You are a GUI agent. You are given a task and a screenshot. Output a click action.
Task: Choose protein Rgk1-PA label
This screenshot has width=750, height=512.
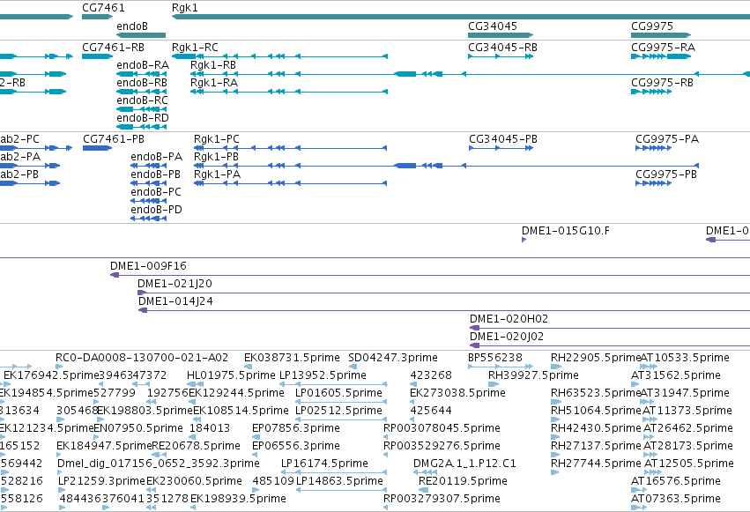tap(217, 174)
